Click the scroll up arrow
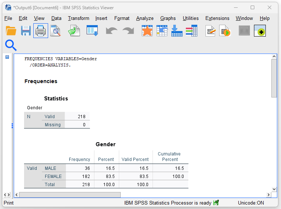281x209 pixels. pyautogui.click(x=274, y=56)
